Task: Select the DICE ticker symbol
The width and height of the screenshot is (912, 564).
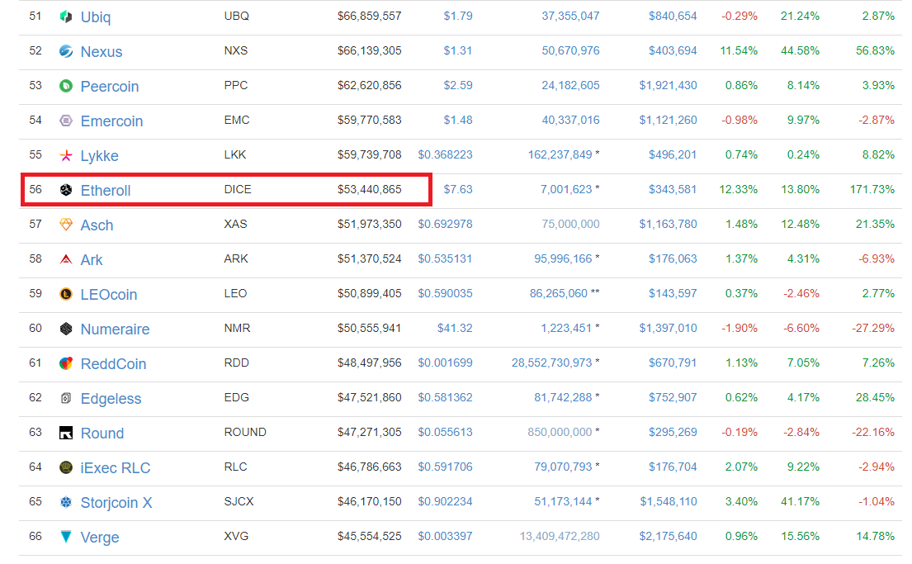Action: click(238, 189)
